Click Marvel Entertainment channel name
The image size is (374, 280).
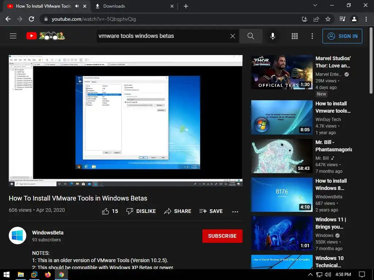(328, 74)
